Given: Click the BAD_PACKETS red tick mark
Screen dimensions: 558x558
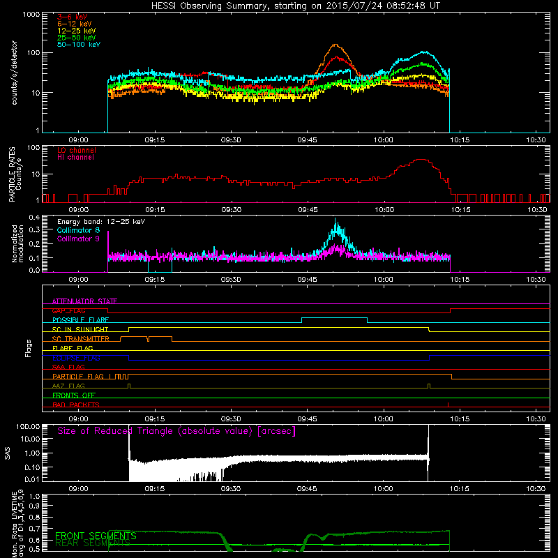Looking at the screenshot, I should coord(448,405).
